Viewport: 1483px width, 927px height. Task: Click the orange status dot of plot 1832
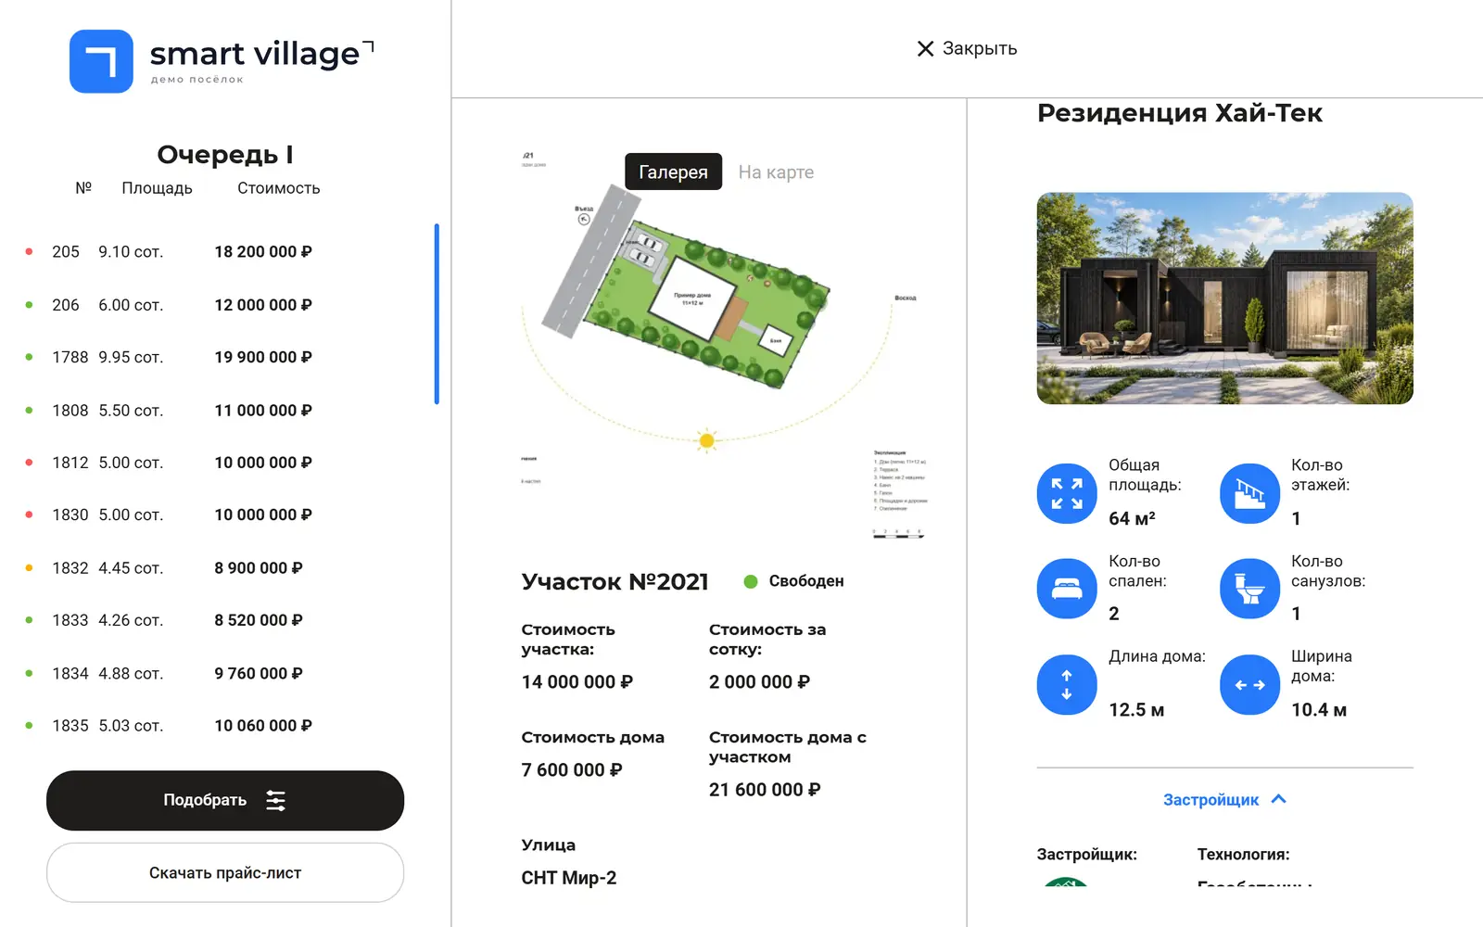pos(29,567)
